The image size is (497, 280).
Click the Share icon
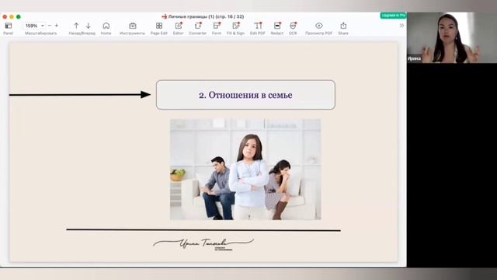click(x=343, y=26)
